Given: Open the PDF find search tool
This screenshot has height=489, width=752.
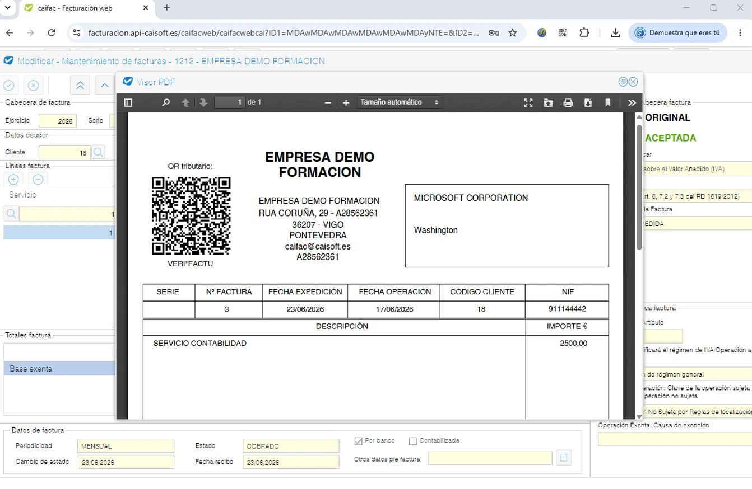Looking at the screenshot, I should click(166, 102).
